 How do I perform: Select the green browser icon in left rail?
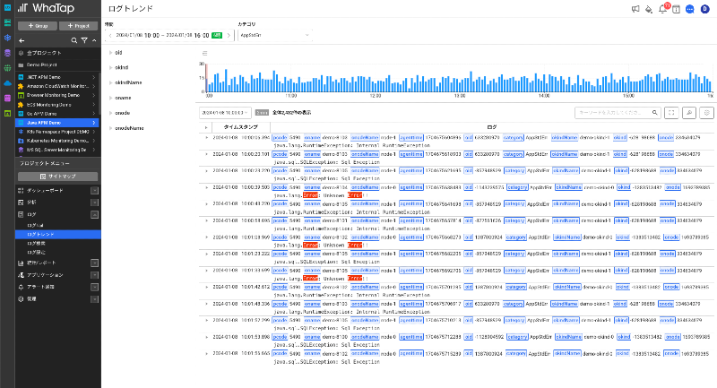[7, 113]
